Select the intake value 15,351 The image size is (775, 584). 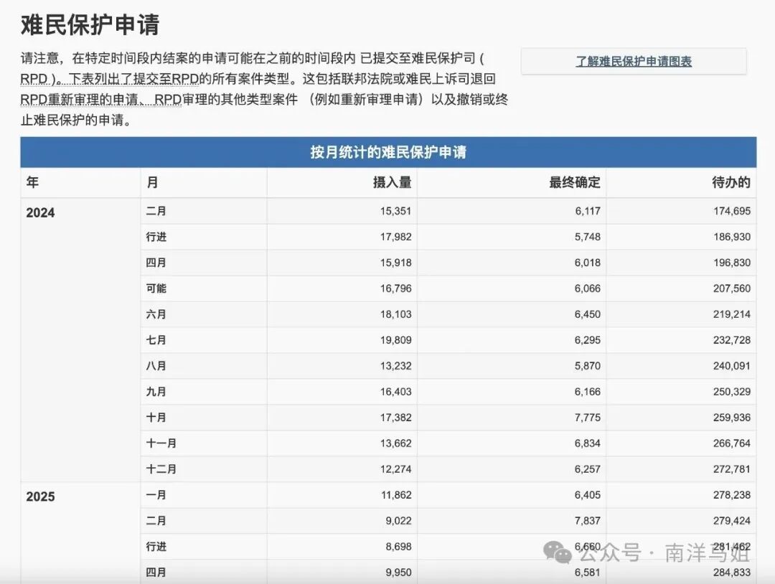click(x=395, y=211)
